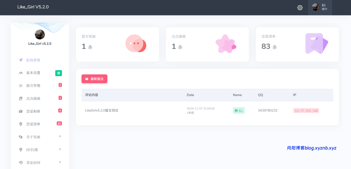This screenshot has width=351, height=169.
Task: Click the green Ki. name tag
Action: pos(239,111)
